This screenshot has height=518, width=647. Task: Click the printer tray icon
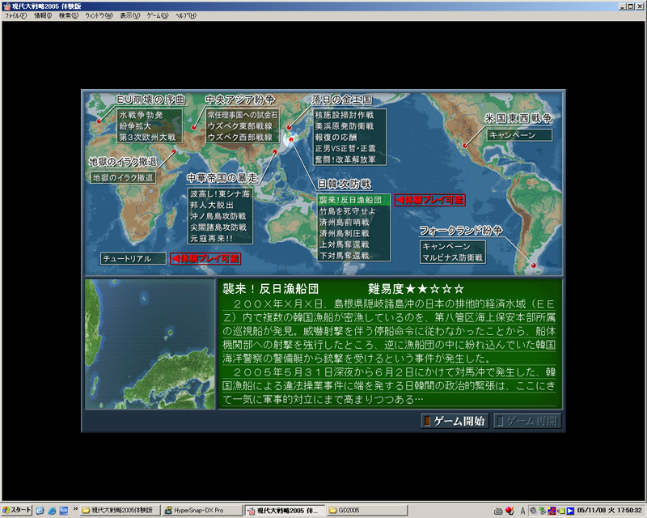[498, 511]
